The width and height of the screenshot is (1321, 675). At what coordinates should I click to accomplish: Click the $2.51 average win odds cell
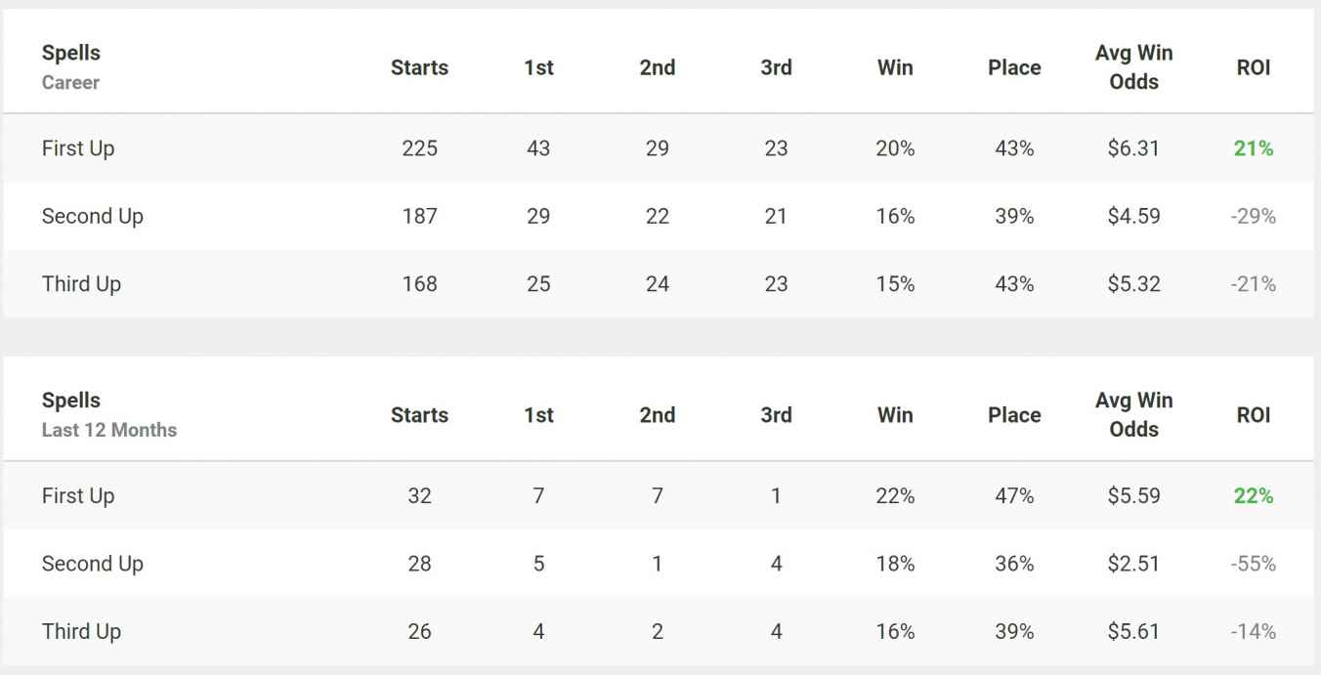tap(1133, 564)
